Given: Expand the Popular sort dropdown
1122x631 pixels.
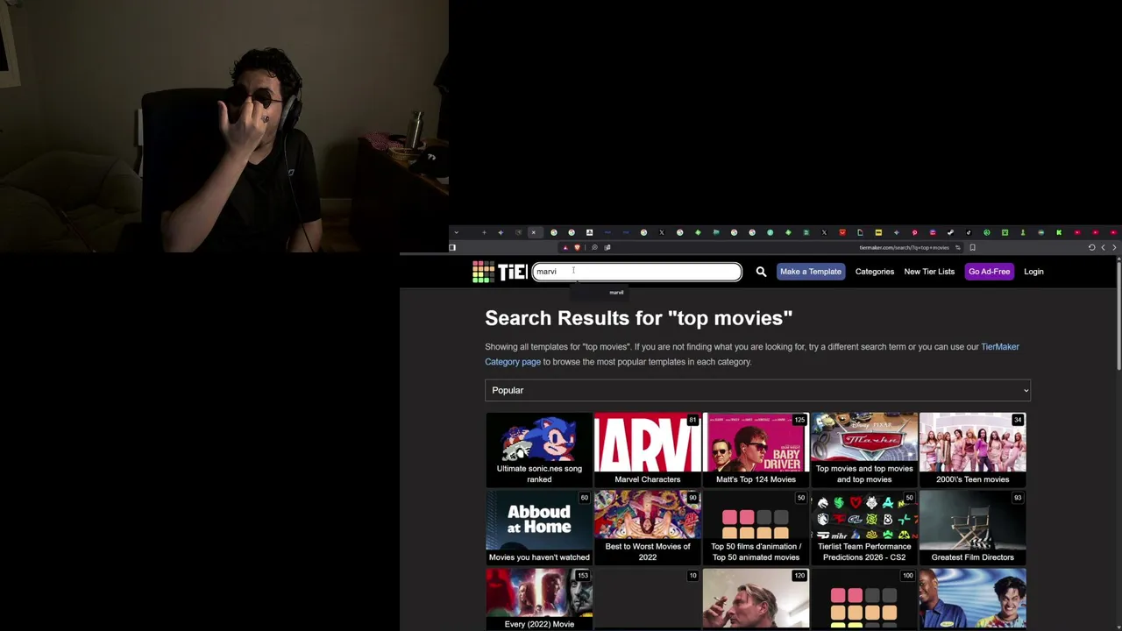Looking at the screenshot, I should coord(757,390).
